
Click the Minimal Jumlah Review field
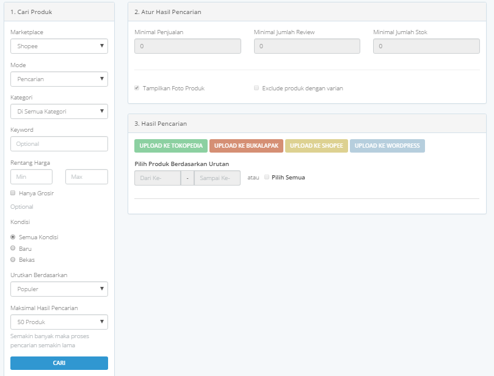[x=307, y=46]
